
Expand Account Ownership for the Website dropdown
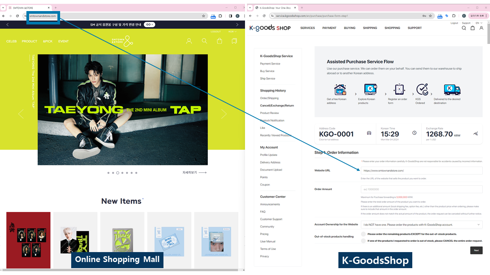click(421, 225)
